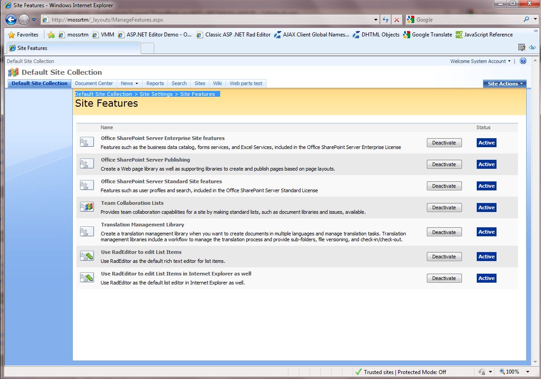Click the Status column header
The image size is (541, 379).
coord(483,127)
